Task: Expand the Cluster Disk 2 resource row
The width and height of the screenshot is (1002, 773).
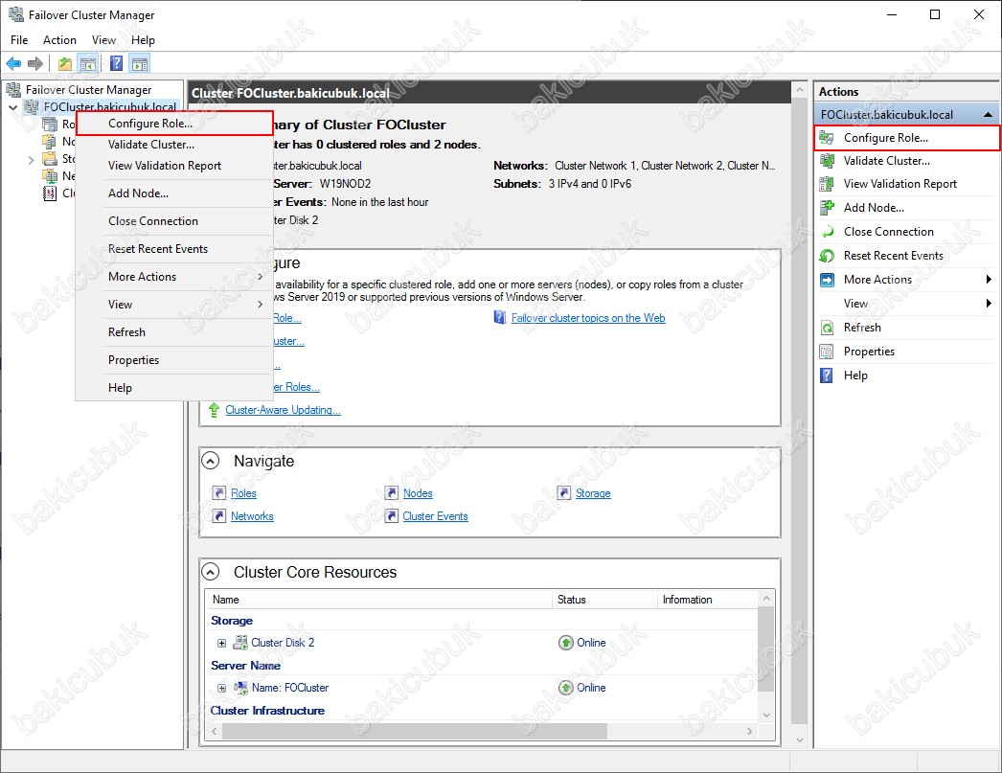Action: point(221,643)
